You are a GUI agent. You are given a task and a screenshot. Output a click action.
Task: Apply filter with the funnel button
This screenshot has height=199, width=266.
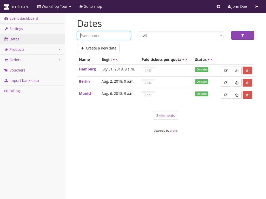(x=243, y=35)
